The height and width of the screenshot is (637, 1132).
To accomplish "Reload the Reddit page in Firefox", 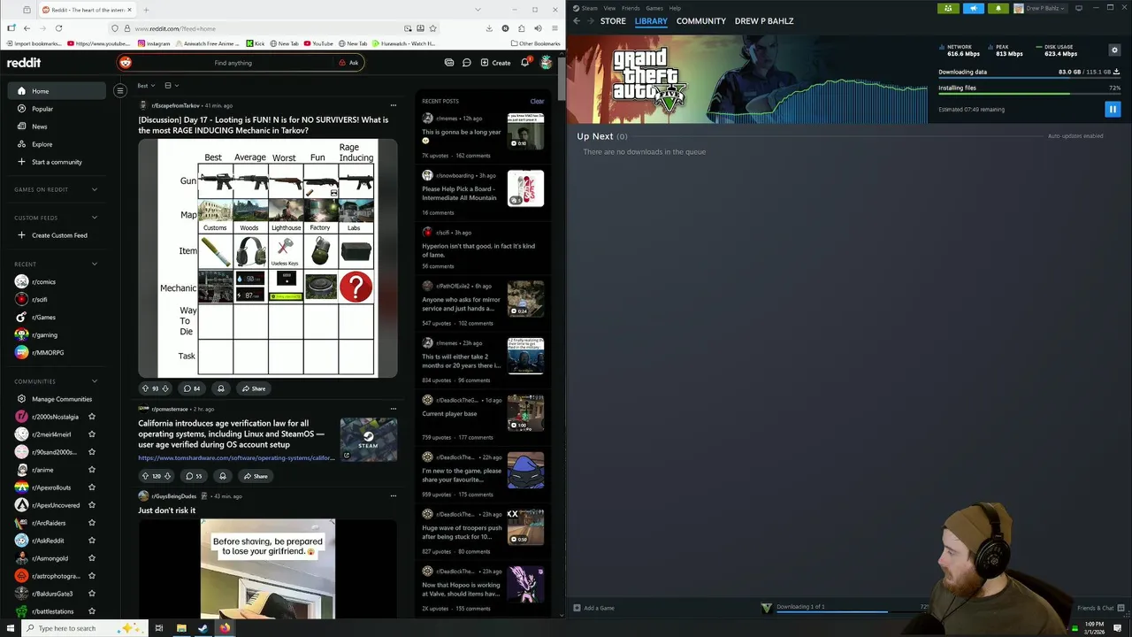I will click(x=58, y=28).
